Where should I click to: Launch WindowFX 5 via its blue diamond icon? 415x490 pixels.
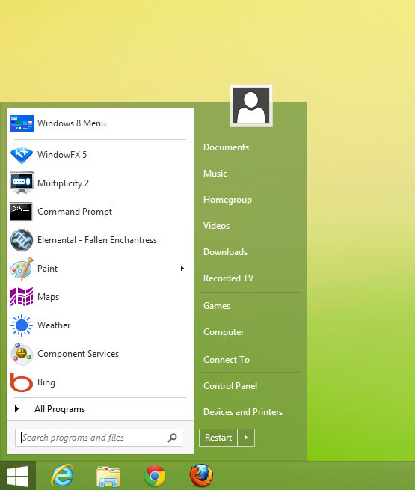22,155
